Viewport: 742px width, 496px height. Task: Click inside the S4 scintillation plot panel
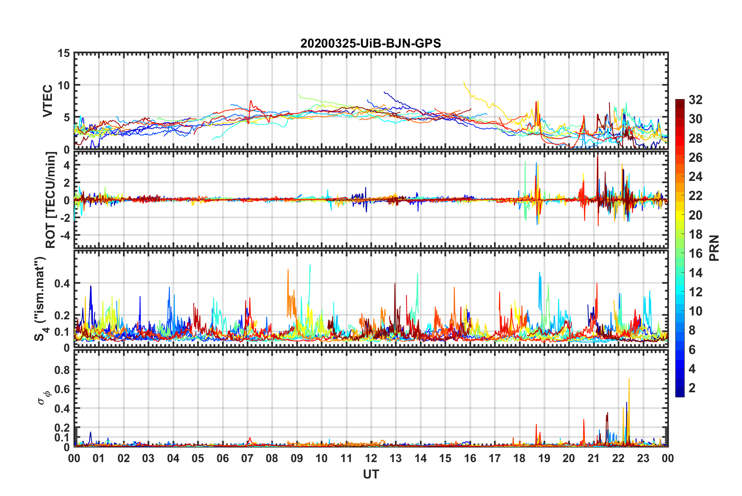371,299
